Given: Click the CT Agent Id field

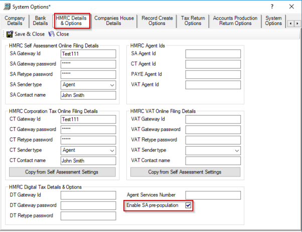Looking at the screenshot, I should (x=213, y=64).
